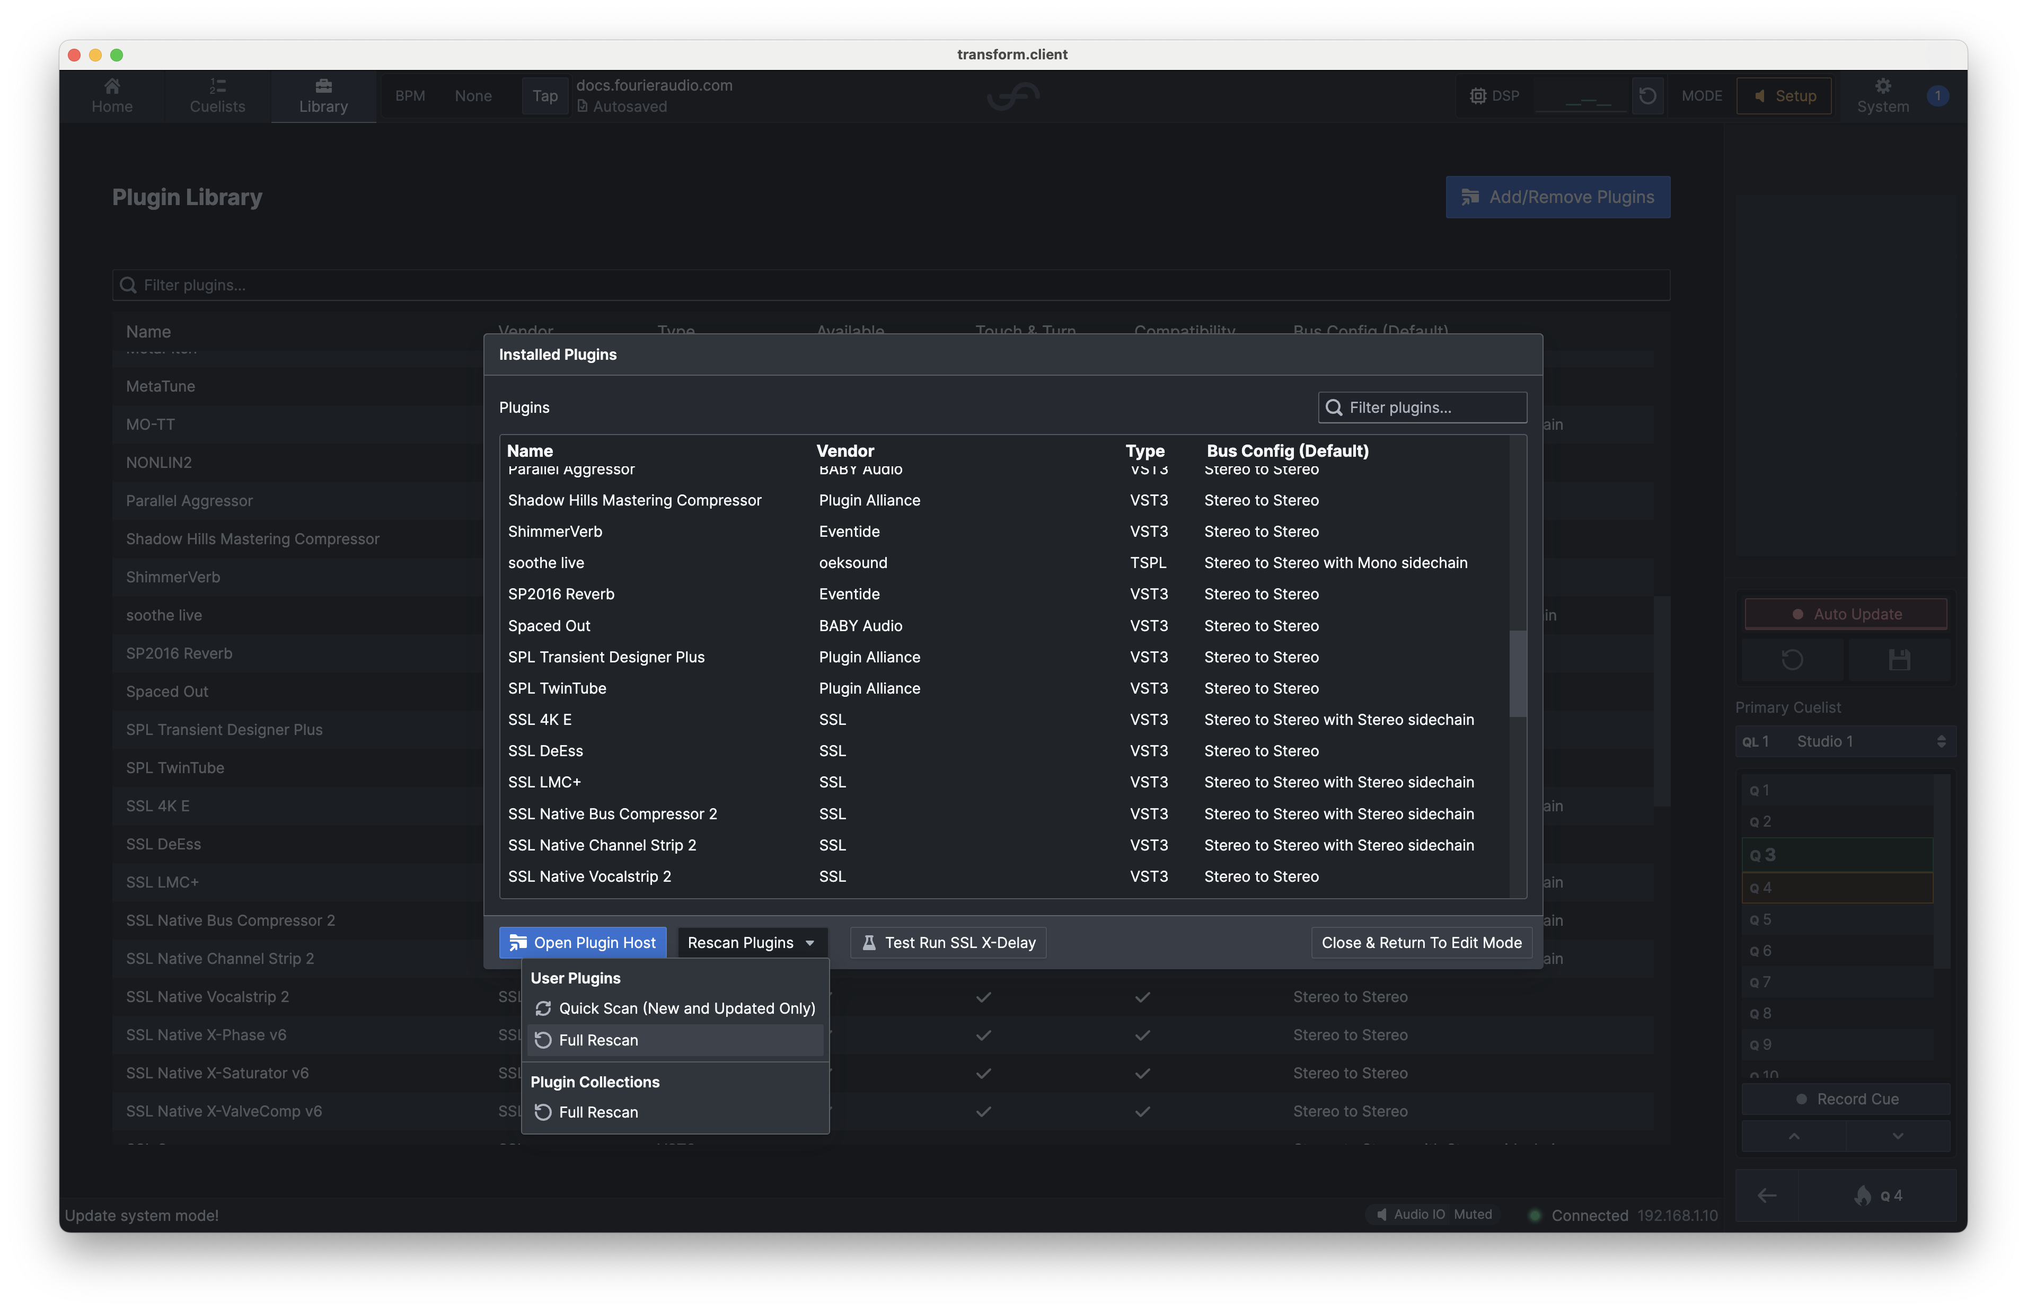Select SSL 4K E row in Installed Plugins
The image size is (2027, 1311).
[x=1004, y=719]
